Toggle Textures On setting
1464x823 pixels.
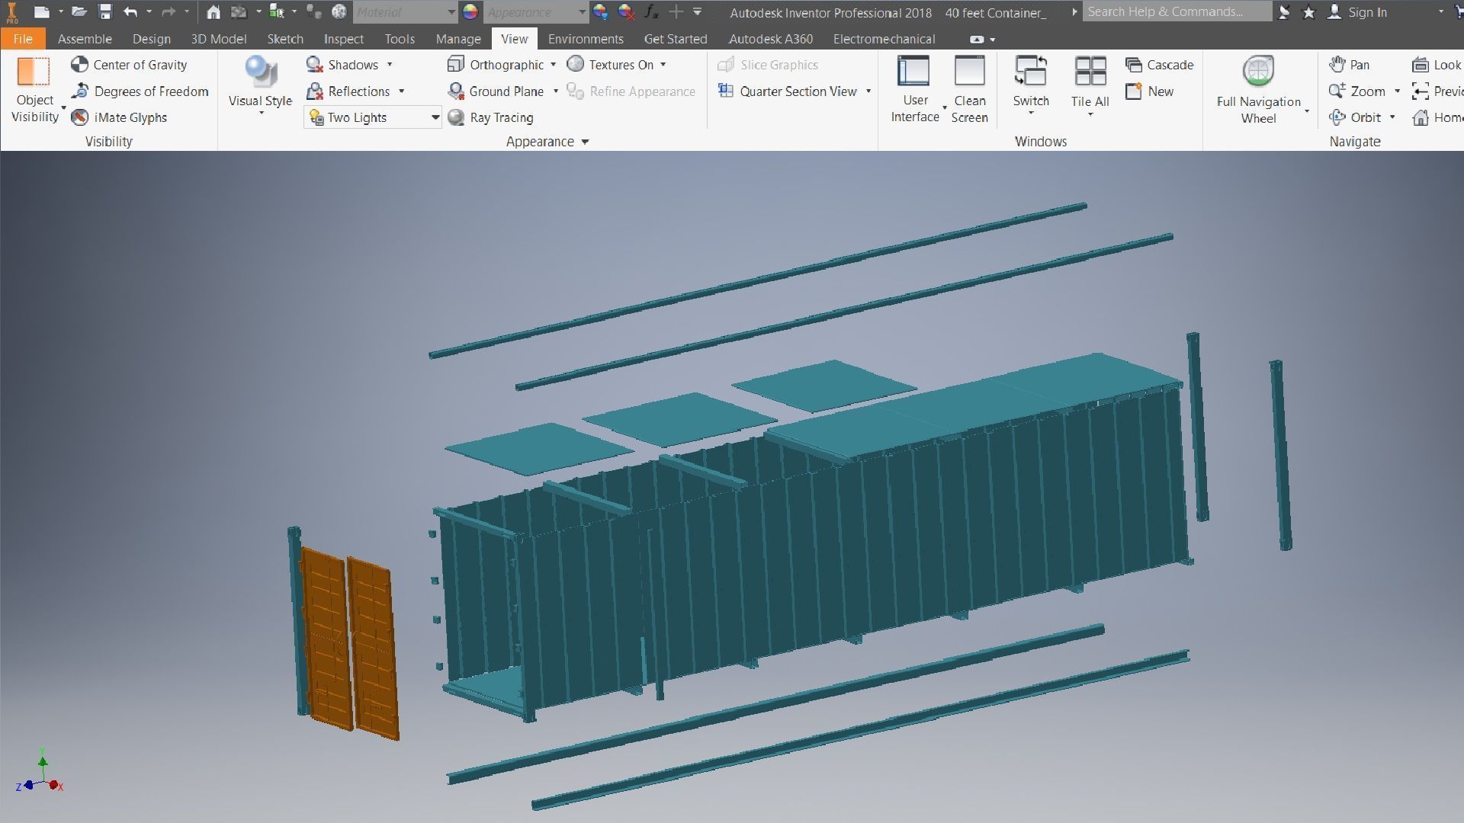[611, 65]
